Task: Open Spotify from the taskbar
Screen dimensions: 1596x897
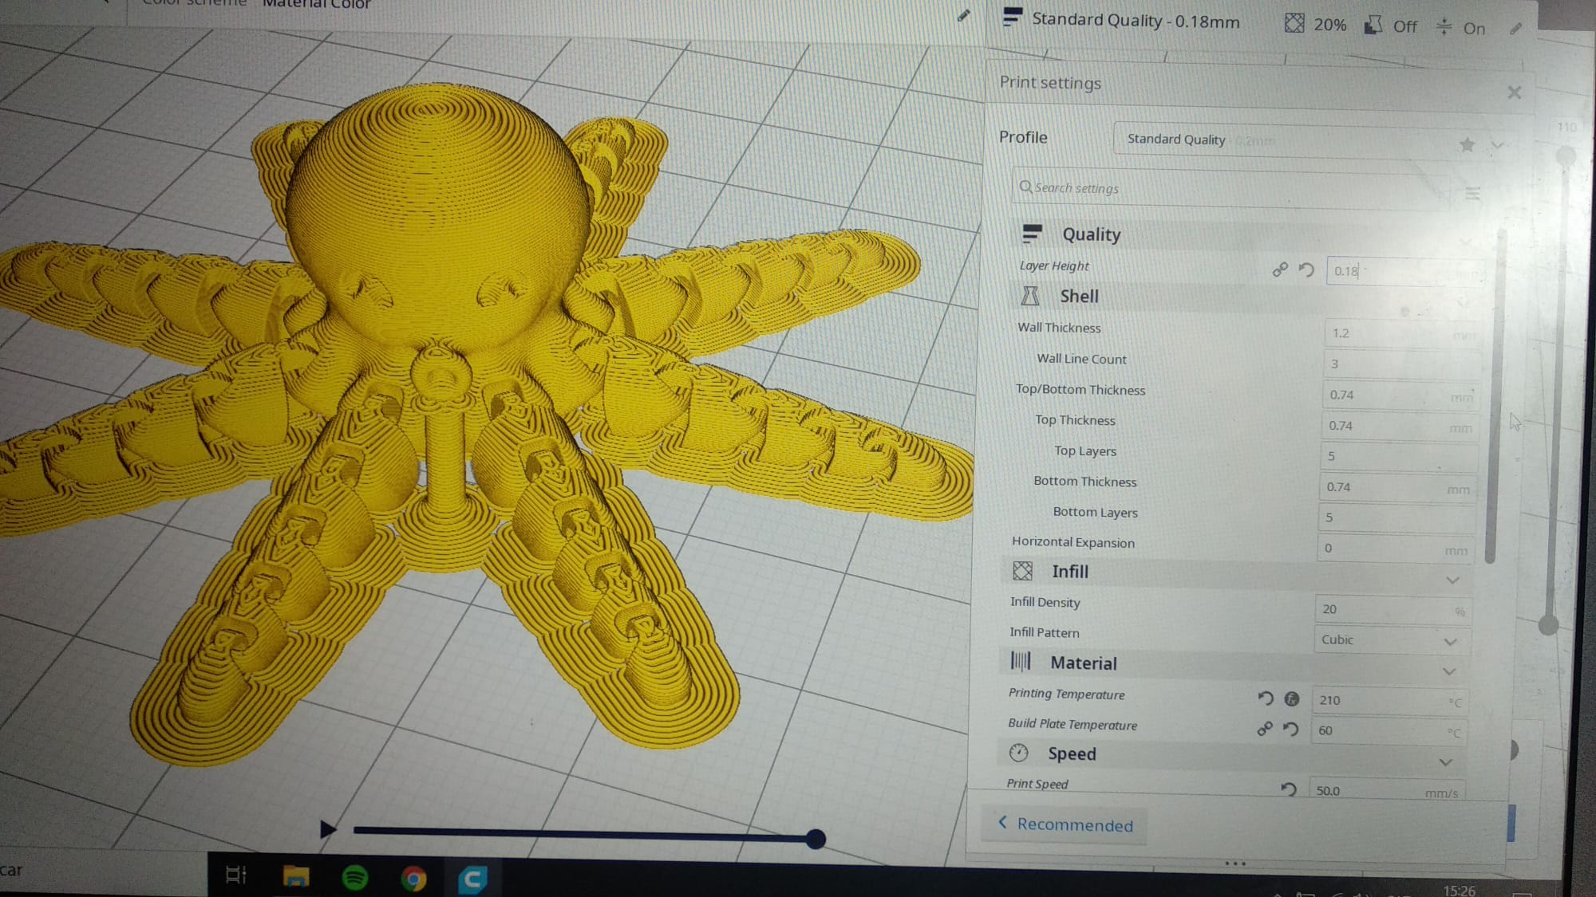Action: (x=355, y=878)
